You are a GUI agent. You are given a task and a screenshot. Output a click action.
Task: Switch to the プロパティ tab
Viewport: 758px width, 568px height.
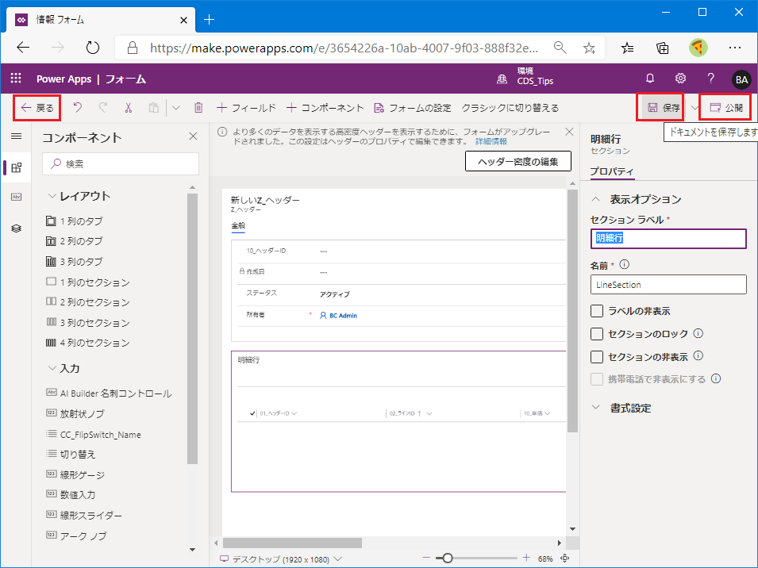coord(611,171)
